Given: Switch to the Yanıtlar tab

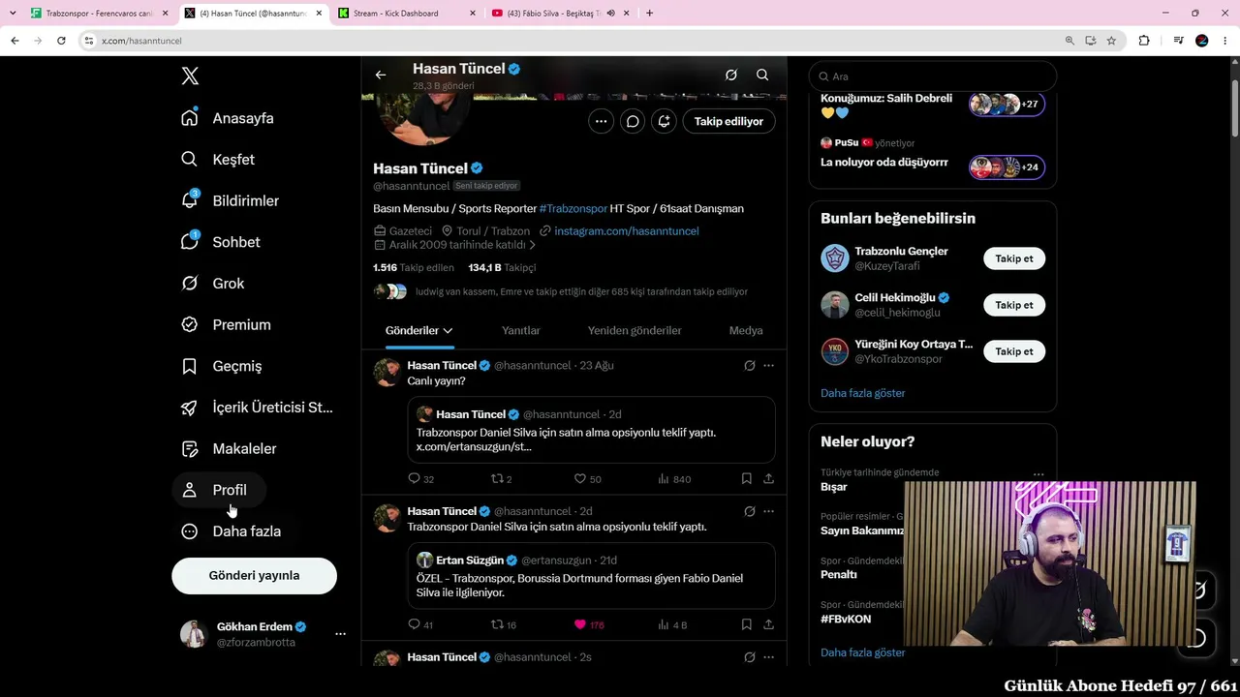Looking at the screenshot, I should click(x=521, y=331).
